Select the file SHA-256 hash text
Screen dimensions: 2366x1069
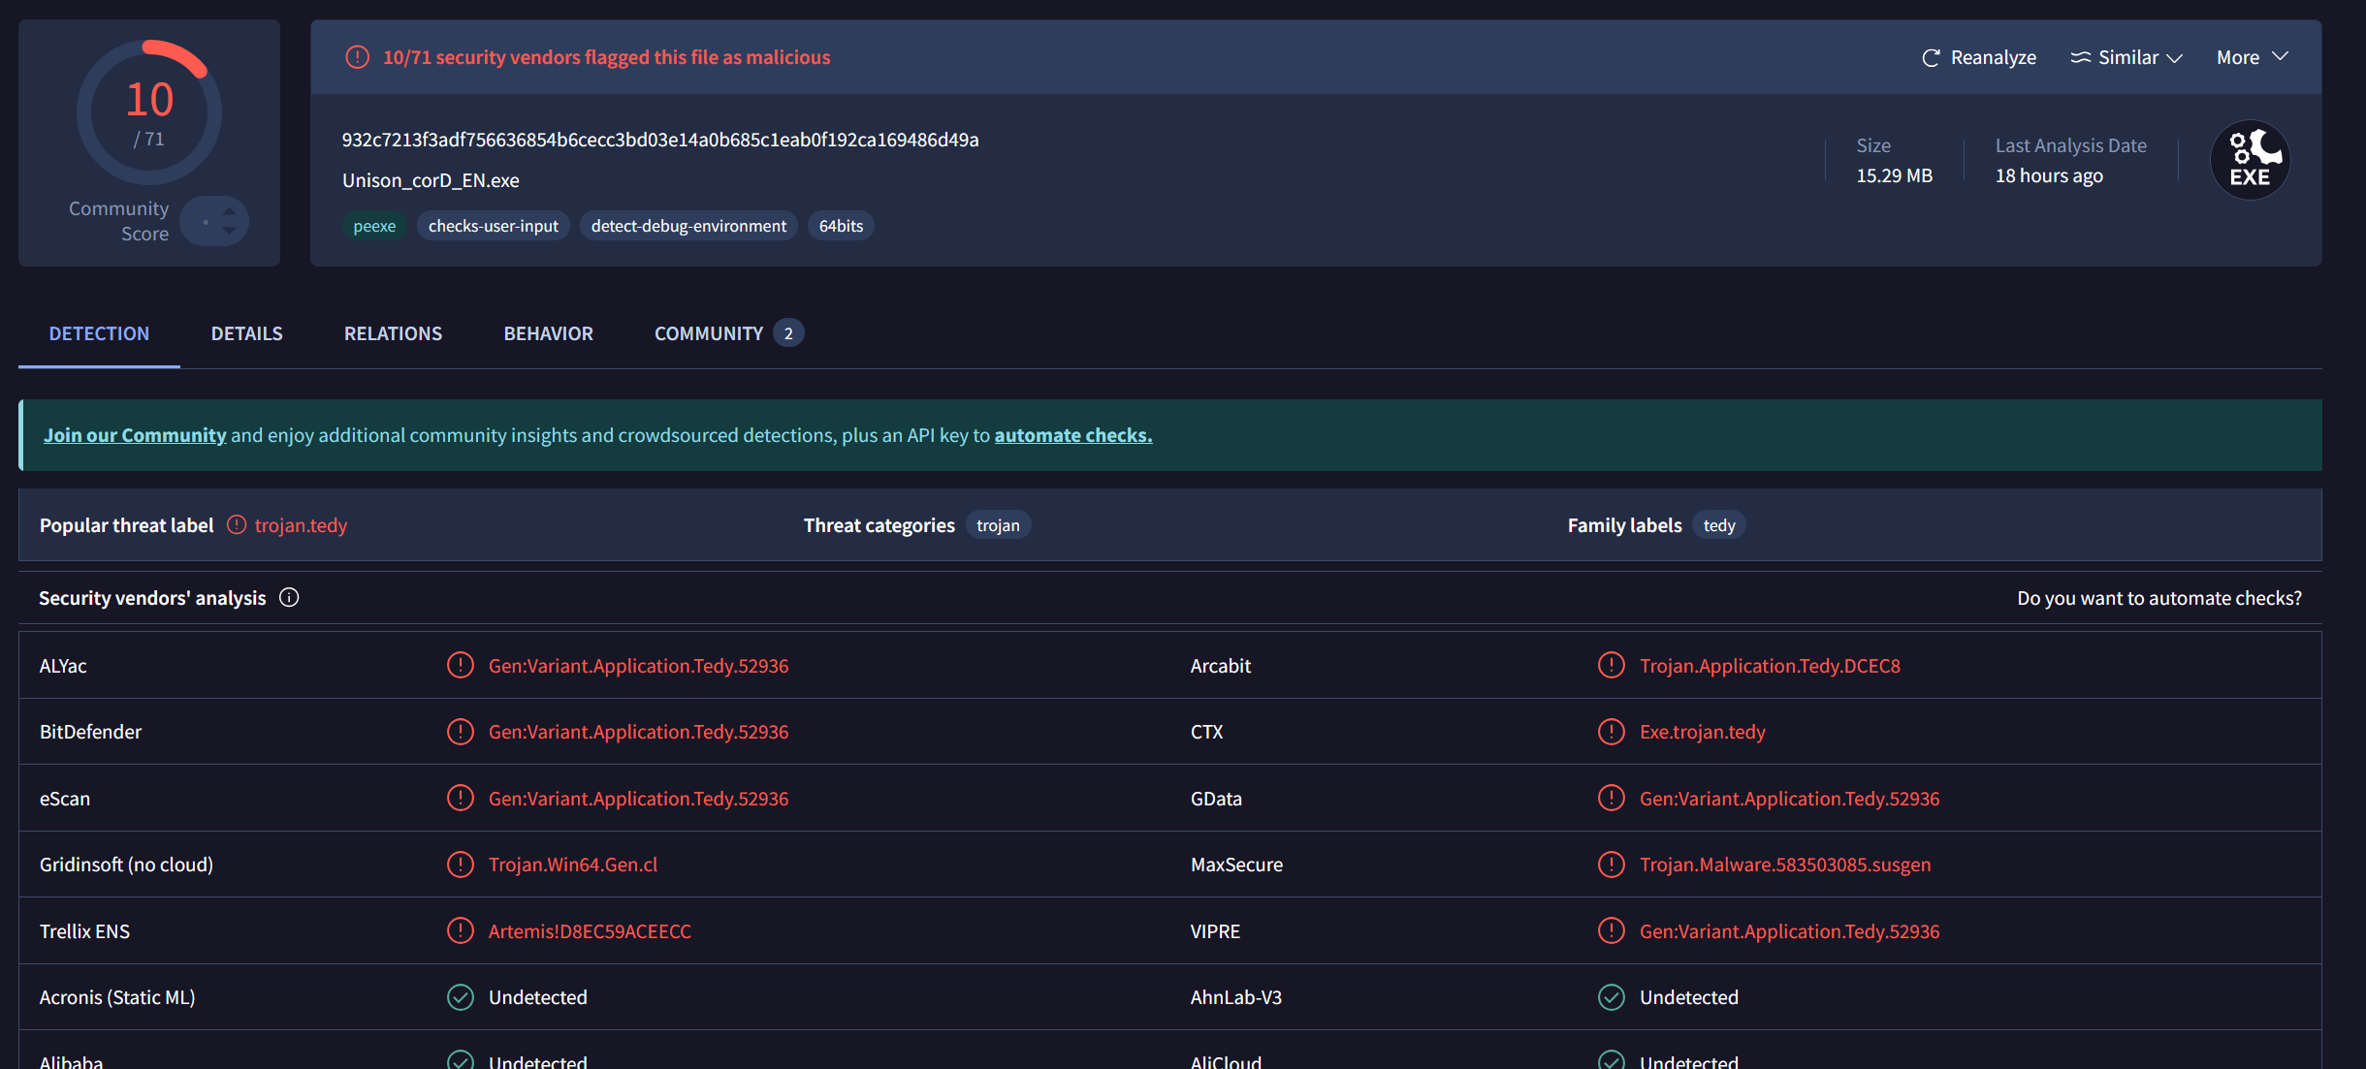[659, 140]
